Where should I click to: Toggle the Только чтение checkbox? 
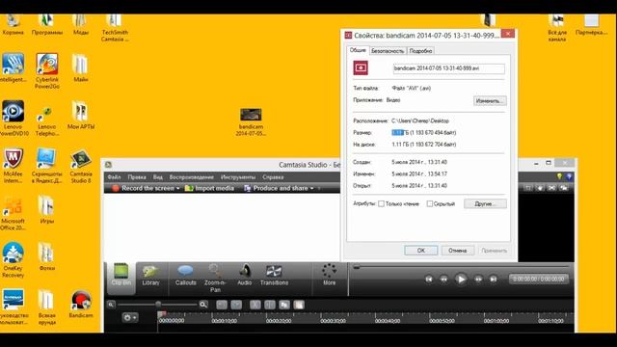click(x=381, y=203)
